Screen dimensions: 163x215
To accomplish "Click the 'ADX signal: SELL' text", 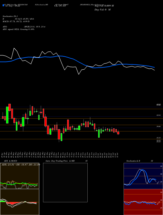I will [11, 29].
